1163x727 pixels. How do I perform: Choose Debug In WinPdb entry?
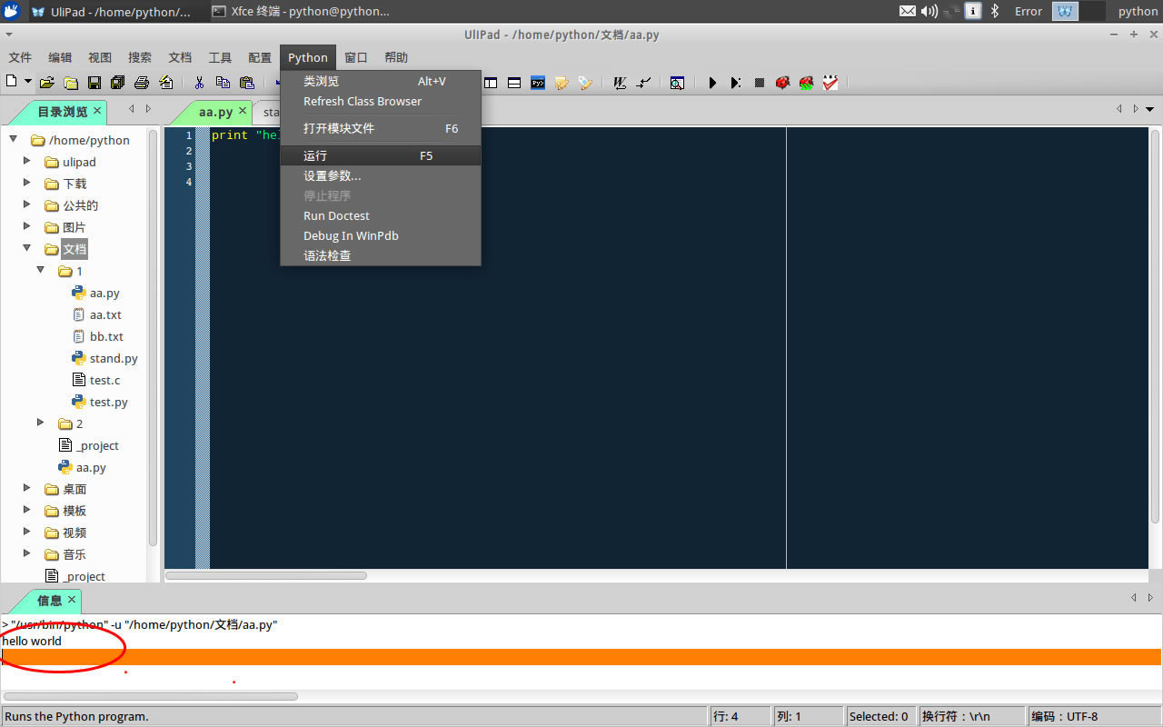click(381, 235)
